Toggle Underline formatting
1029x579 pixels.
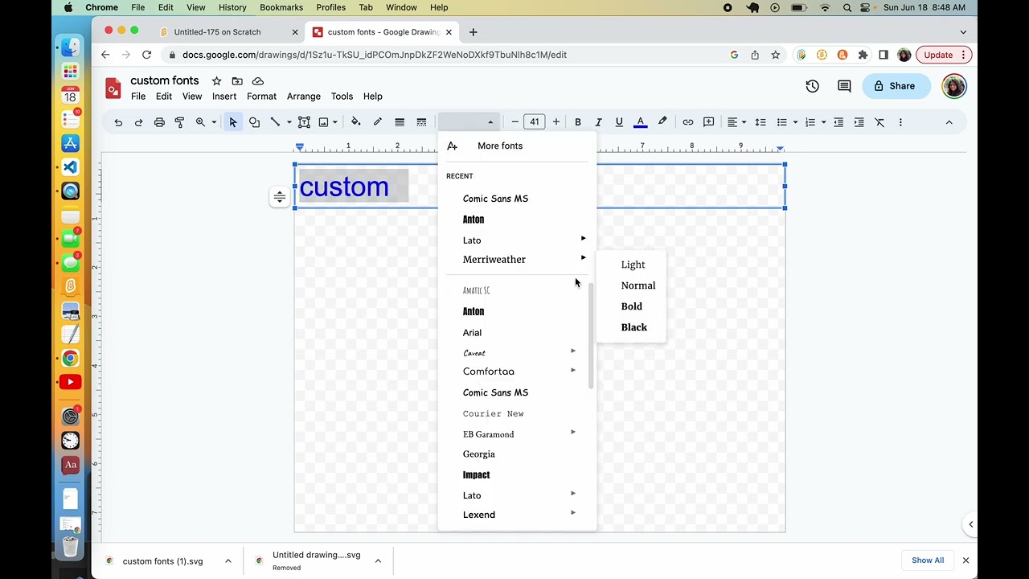(619, 122)
